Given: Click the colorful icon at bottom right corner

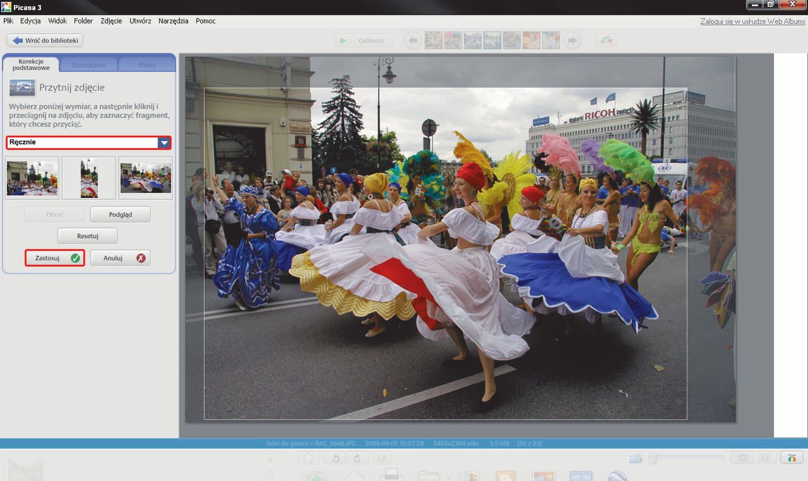Looking at the screenshot, I should click(791, 458).
